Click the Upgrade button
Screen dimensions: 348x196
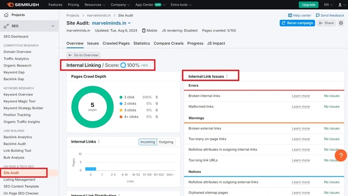309,5
